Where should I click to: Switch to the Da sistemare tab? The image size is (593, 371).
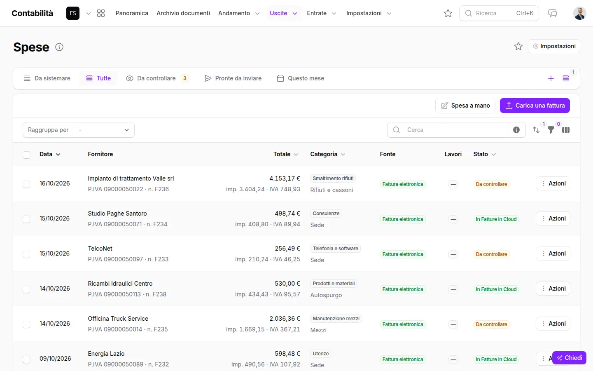(47, 78)
